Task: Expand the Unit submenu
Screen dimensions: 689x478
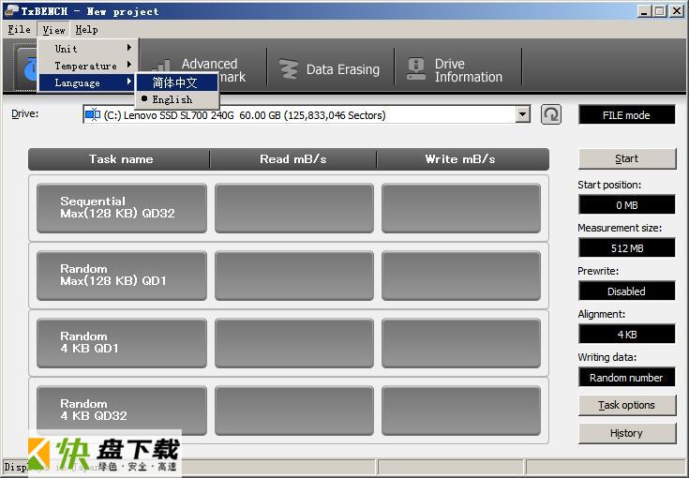Action: 89,49
